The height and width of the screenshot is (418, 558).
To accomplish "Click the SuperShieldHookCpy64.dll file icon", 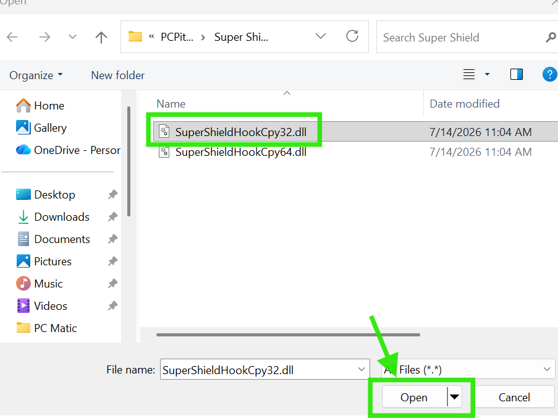I will pos(164,151).
